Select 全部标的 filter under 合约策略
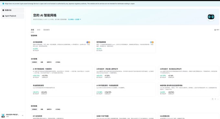 34,62
